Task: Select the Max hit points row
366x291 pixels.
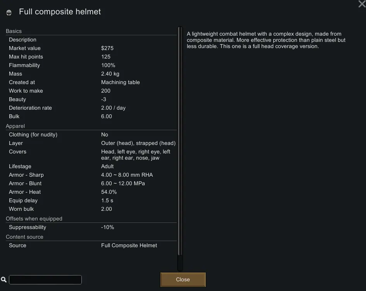Action: tap(91, 57)
